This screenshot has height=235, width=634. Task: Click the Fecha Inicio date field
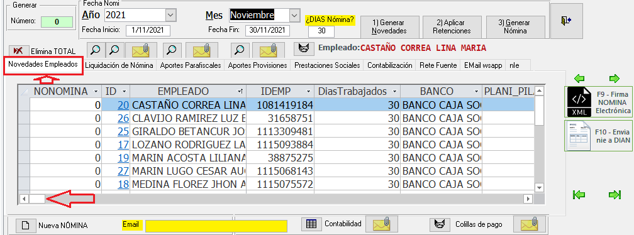click(x=148, y=30)
